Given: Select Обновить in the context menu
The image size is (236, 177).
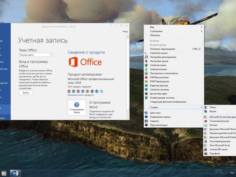Looking at the screenshot, I should tap(174, 35).
